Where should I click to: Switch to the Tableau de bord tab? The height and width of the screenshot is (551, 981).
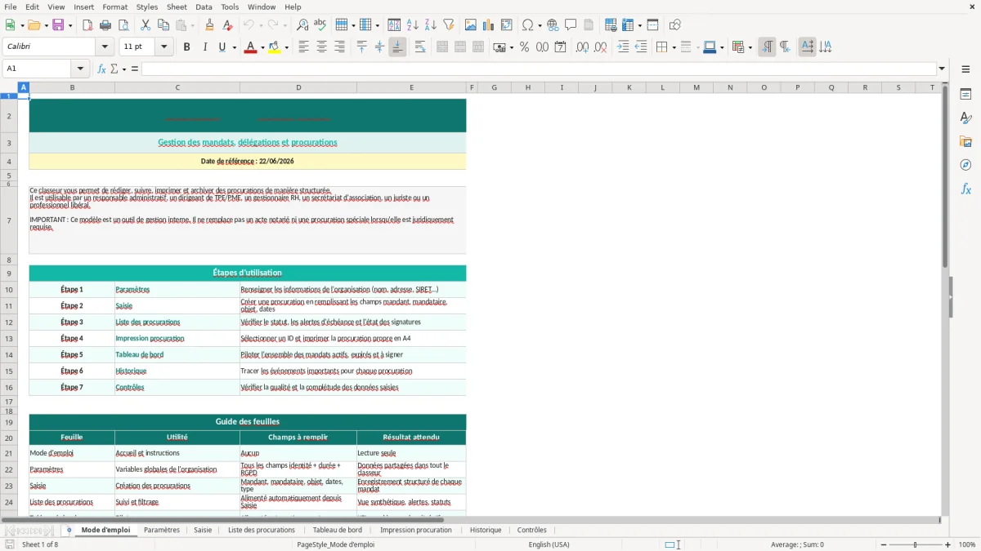337,530
